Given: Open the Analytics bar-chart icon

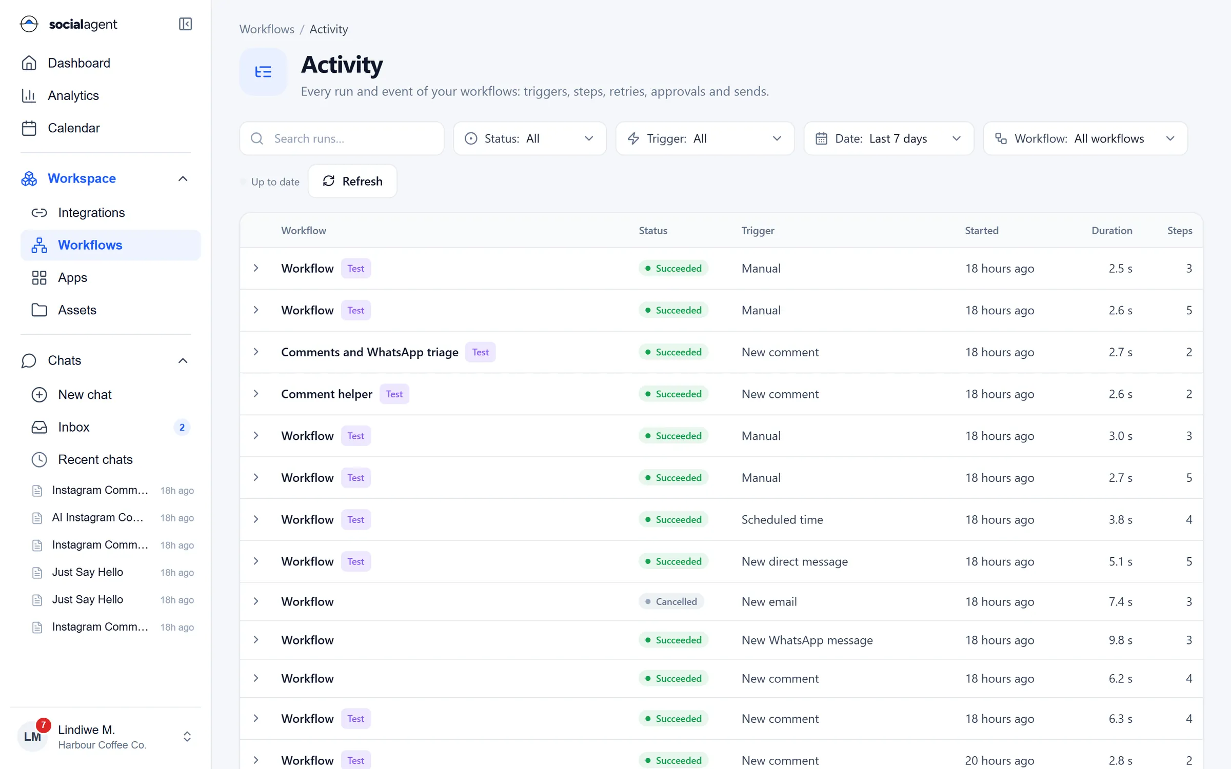Looking at the screenshot, I should (29, 95).
